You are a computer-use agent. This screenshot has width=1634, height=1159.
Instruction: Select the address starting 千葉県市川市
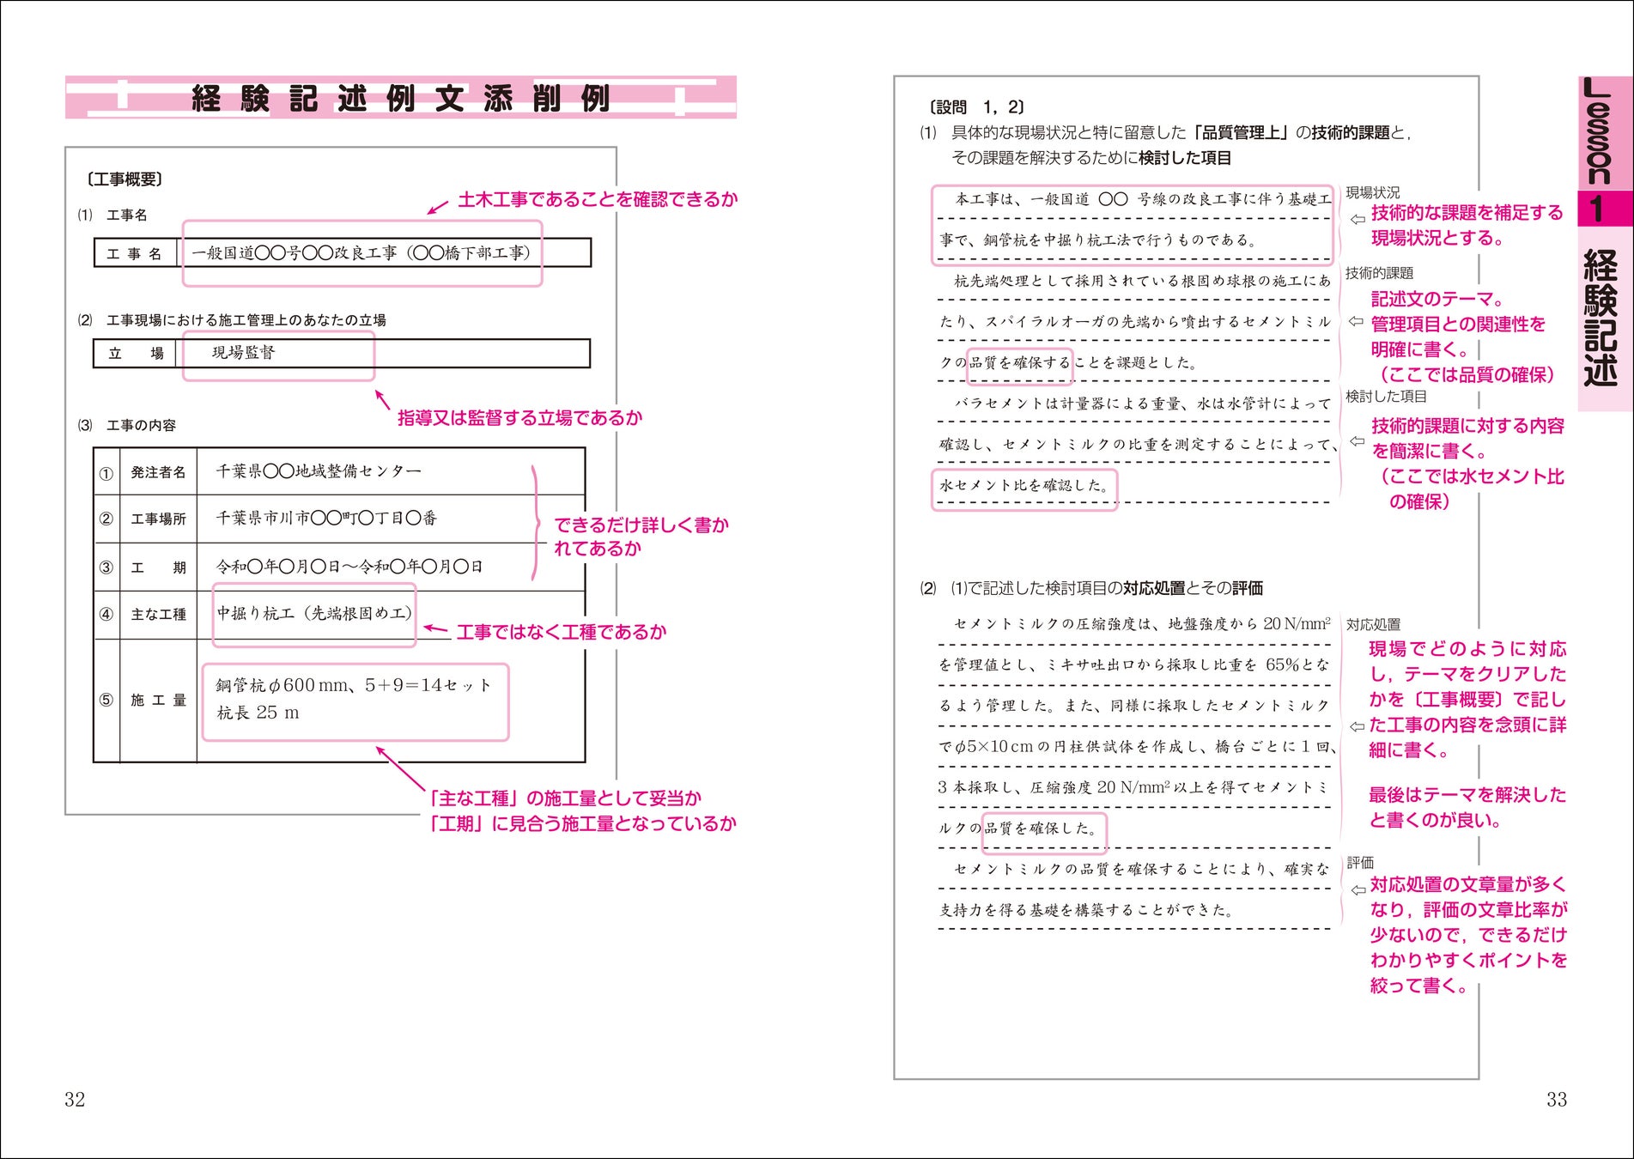[x=326, y=518]
